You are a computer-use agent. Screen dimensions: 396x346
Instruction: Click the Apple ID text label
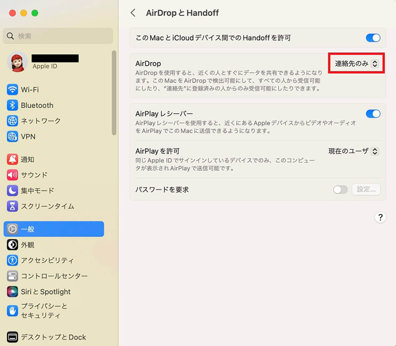coord(45,66)
